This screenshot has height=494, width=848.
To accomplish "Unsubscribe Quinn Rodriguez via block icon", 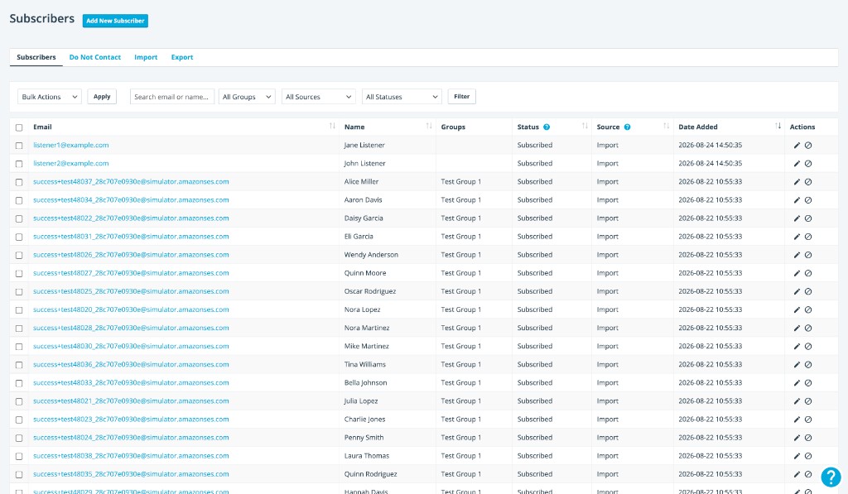I will pyautogui.click(x=808, y=474).
